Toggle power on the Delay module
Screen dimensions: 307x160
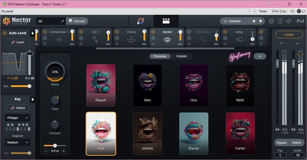click(x=225, y=32)
